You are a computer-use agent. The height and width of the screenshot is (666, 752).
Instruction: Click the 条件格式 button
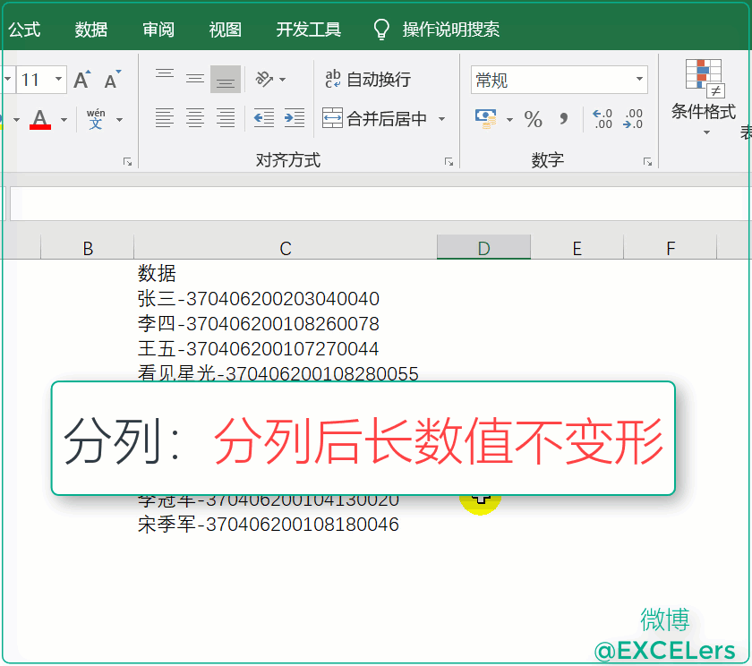[704, 97]
